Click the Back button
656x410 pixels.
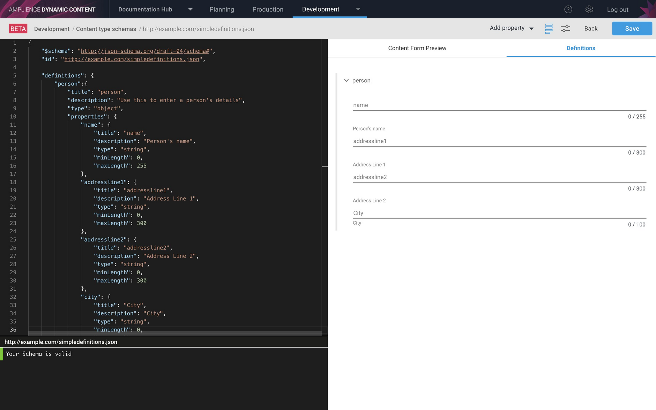click(590, 28)
